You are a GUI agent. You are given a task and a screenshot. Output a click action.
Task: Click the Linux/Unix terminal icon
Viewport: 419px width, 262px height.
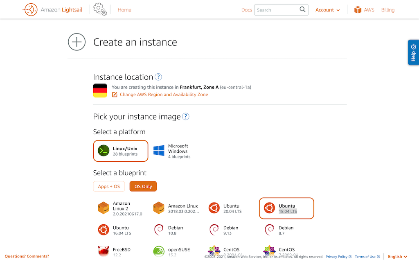coord(104,151)
